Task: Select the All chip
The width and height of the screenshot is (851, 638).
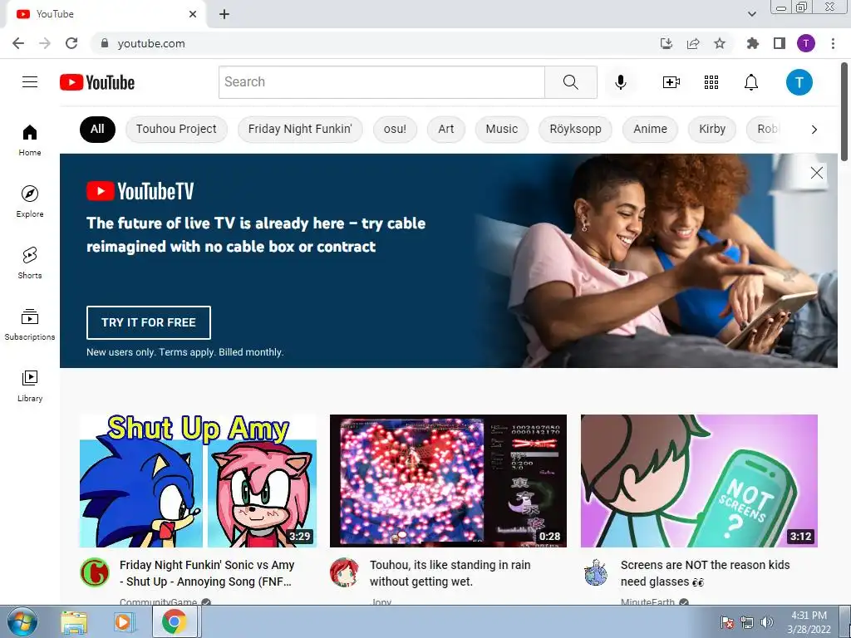Action: (x=98, y=129)
